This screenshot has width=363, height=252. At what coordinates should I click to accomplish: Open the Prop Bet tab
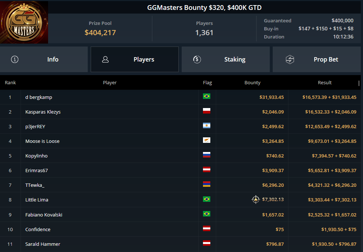317,59
